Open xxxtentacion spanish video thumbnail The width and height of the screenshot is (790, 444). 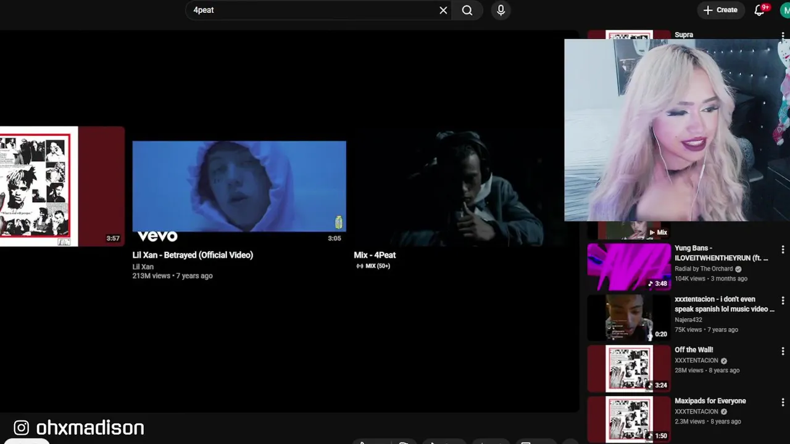(628, 318)
